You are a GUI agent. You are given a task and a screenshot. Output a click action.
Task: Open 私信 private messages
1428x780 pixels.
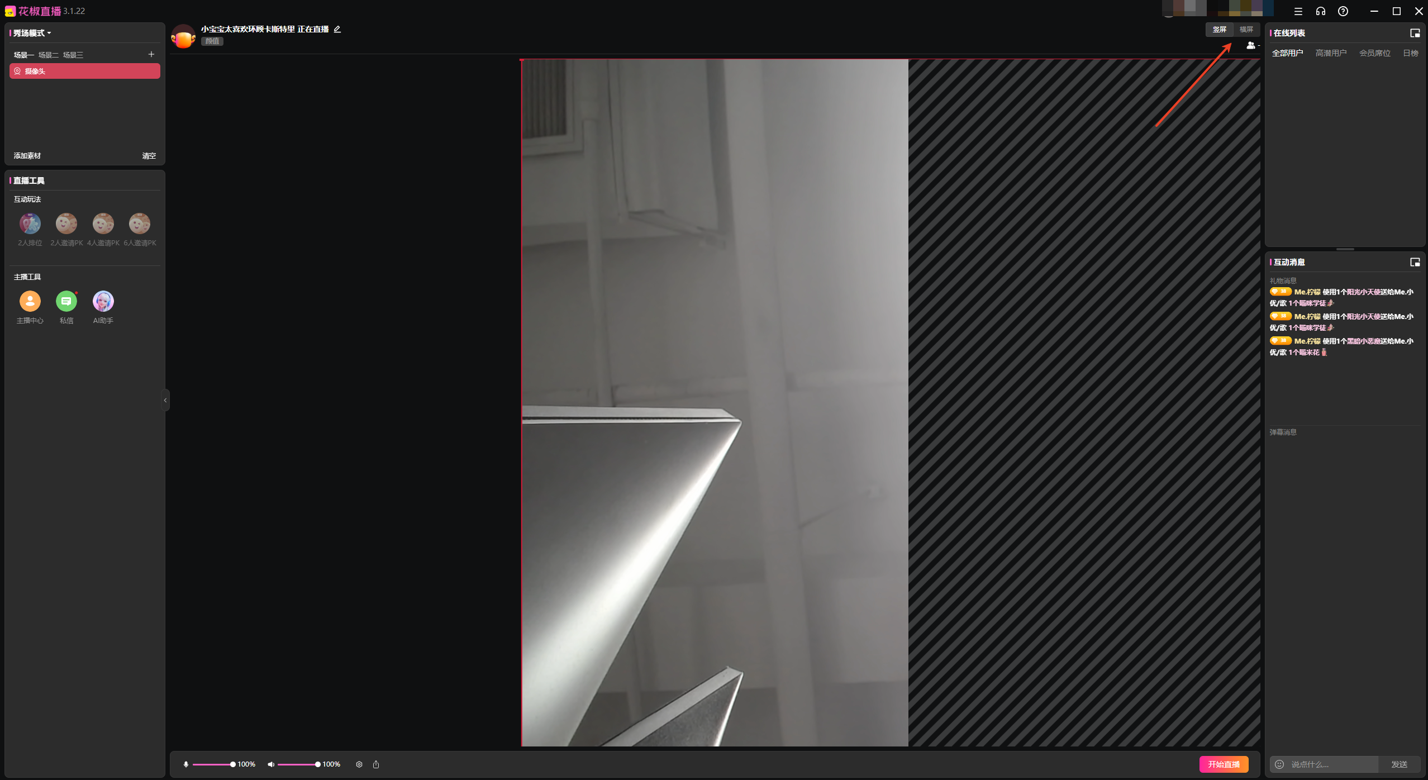[x=66, y=302]
